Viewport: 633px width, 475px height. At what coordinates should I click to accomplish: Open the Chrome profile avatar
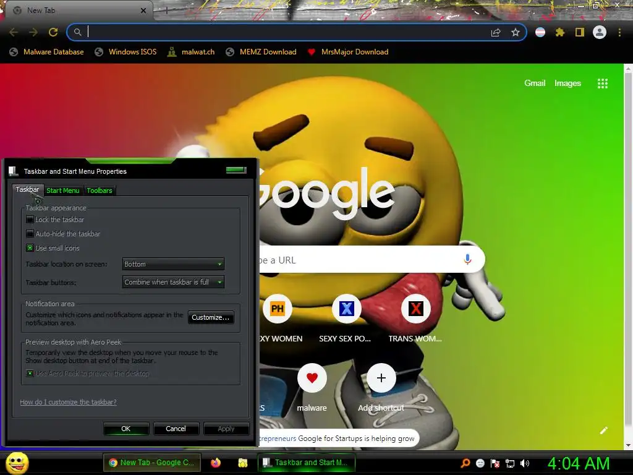[x=600, y=32]
